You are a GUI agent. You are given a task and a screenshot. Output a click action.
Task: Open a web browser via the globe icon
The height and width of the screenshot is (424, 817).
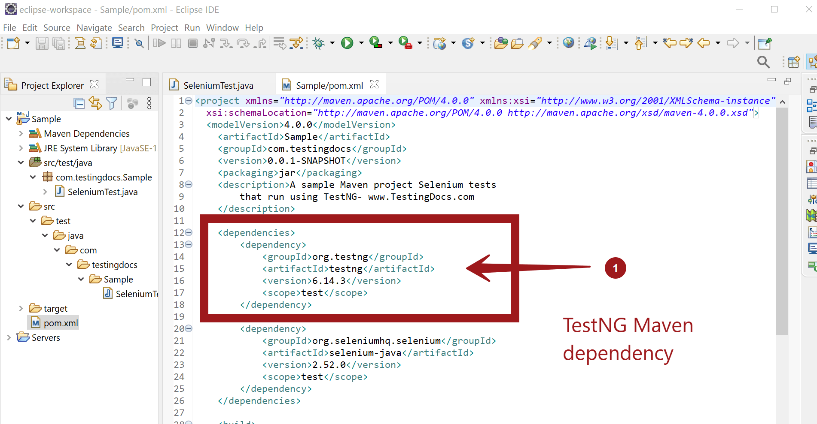click(x=568, y=43)
